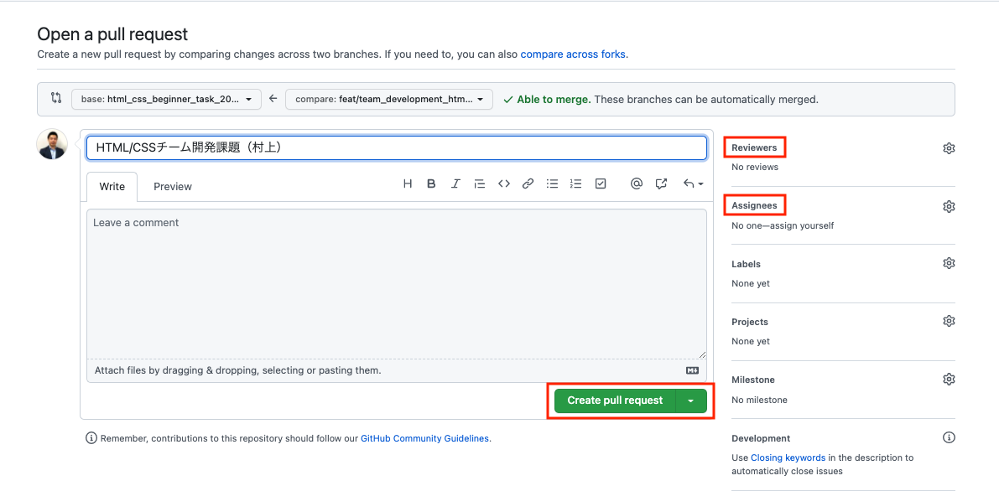The height and width of the screenshot is (491, 999).
Task: Open saved replies arrow dropdown
Action: point(693,184)
